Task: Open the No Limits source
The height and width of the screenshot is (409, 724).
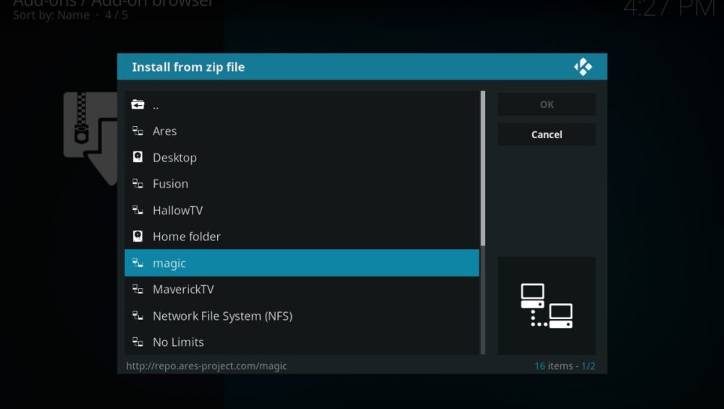Action: click(x=302, y=342)
